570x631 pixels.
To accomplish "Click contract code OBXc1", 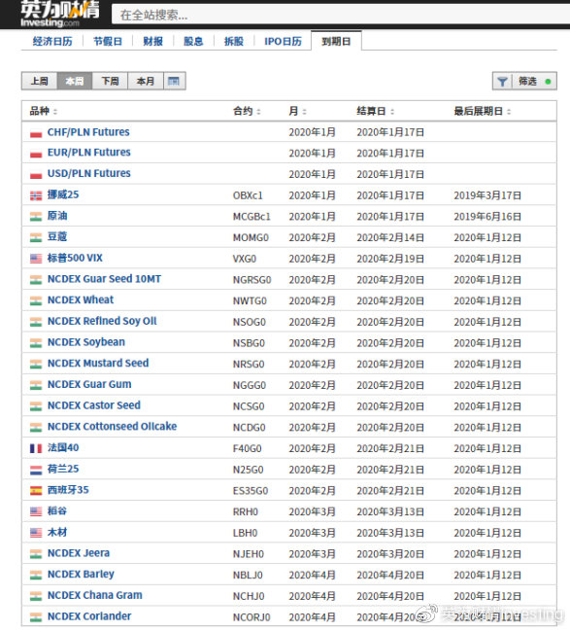I will pyautogui.click(x=248, y=195).
